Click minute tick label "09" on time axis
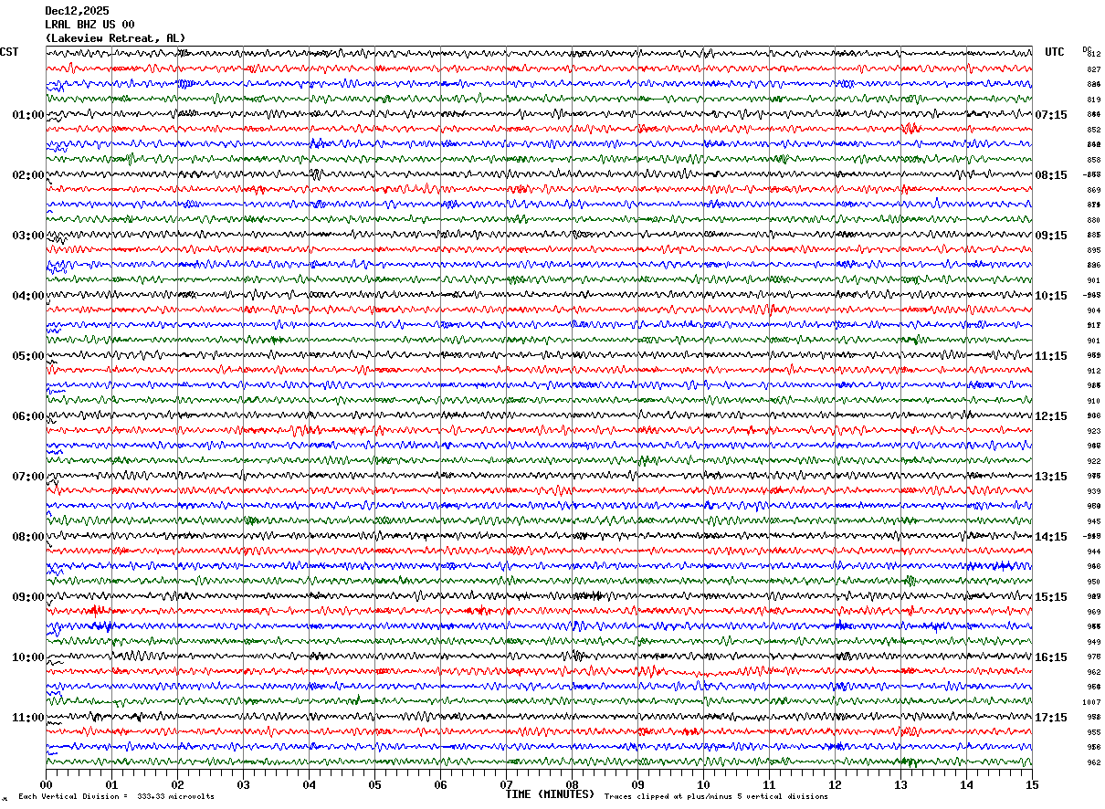The image size is (1105, 809). 637,784
